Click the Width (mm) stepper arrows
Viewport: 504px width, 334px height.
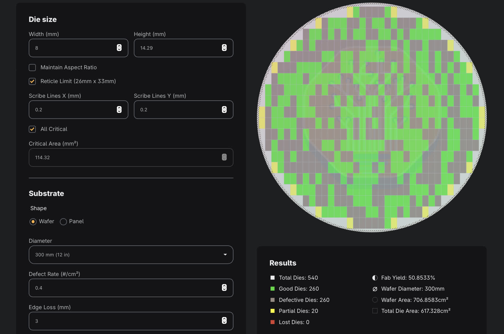[x=119, y=48]
